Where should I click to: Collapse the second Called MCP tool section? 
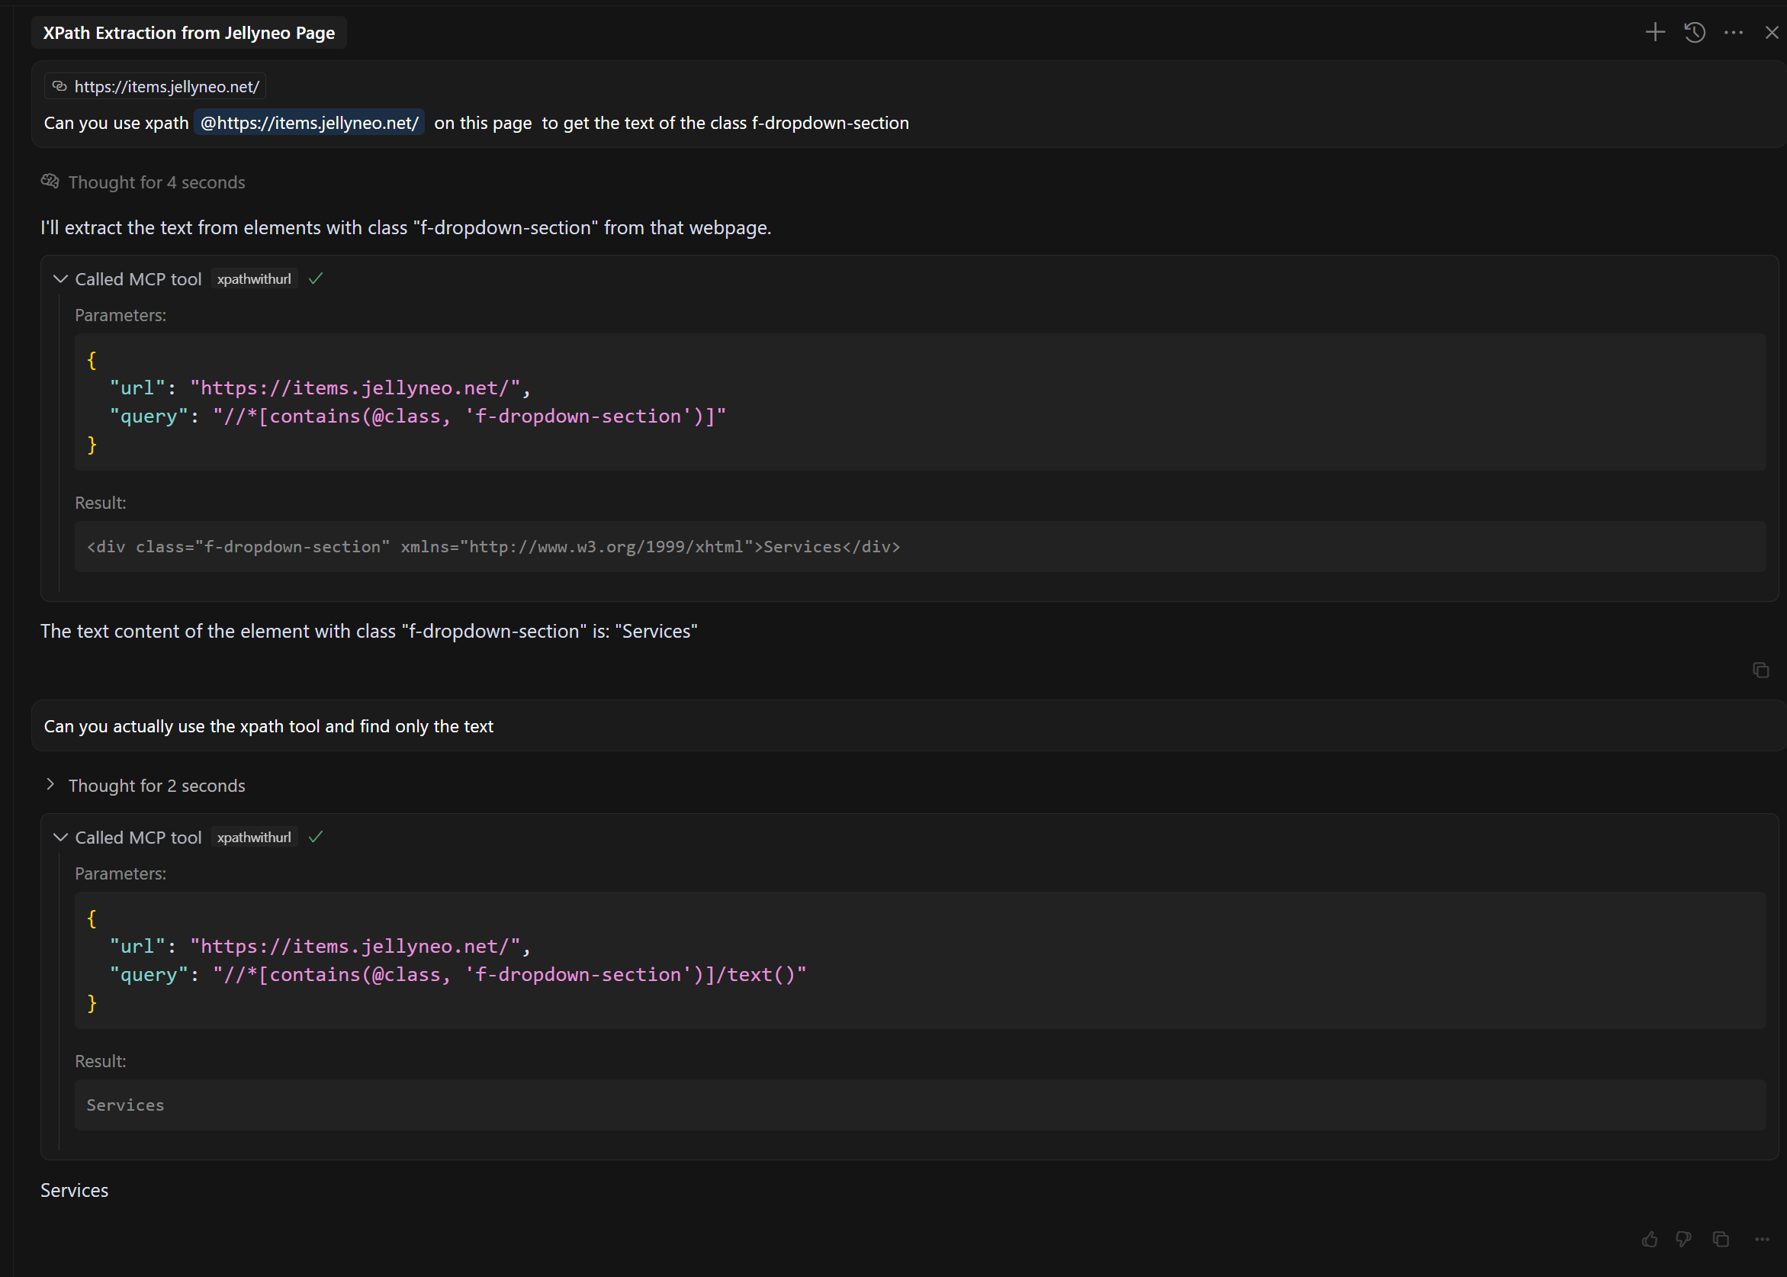pos(60,838)
